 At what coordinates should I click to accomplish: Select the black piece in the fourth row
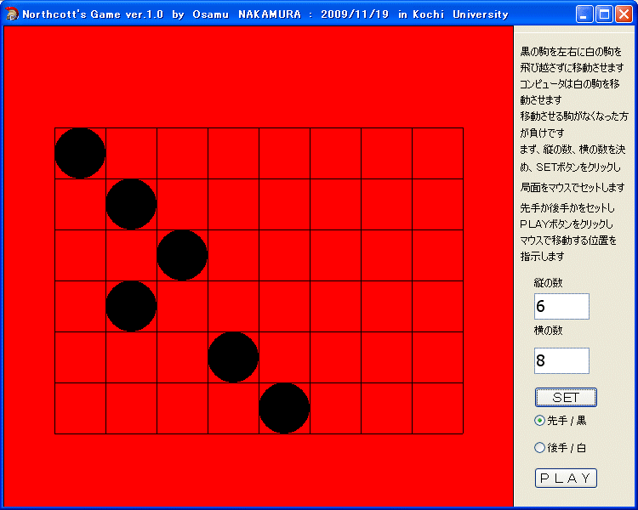[x=131, y=306]
